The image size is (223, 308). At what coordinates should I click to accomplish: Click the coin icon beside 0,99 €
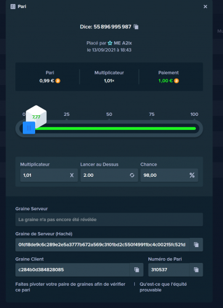point(58,81)
